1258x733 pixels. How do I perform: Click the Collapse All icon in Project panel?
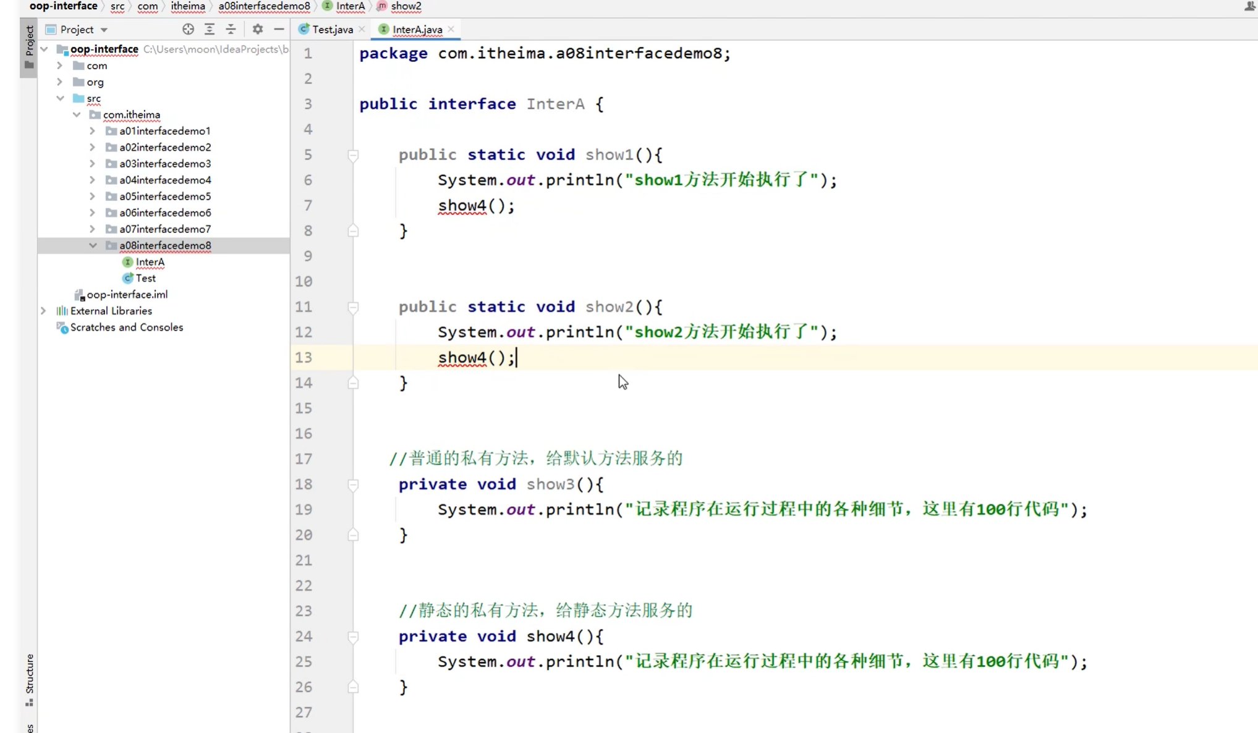[231, 29]
